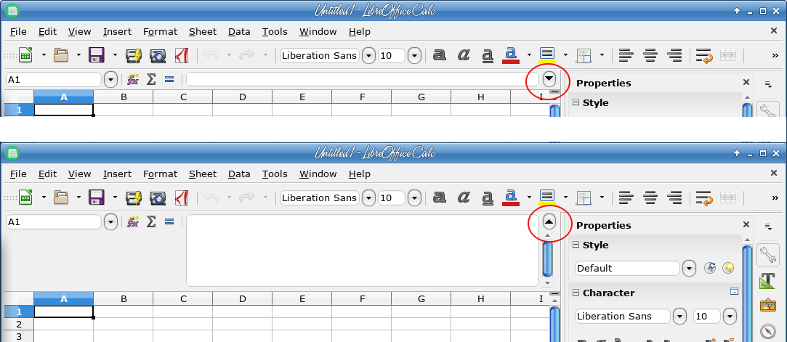
Task: Toggle Wrap Text in top window toolbar
Action: (705, 55)
